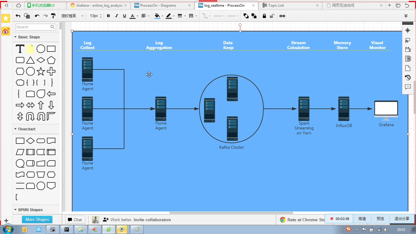The height and width of the screenshot is (234, 416).
Task: Click the insert link icon
Action: click(x=282, y=16)
